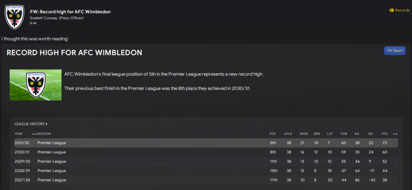Sort table by POS column

click(273, 134)
